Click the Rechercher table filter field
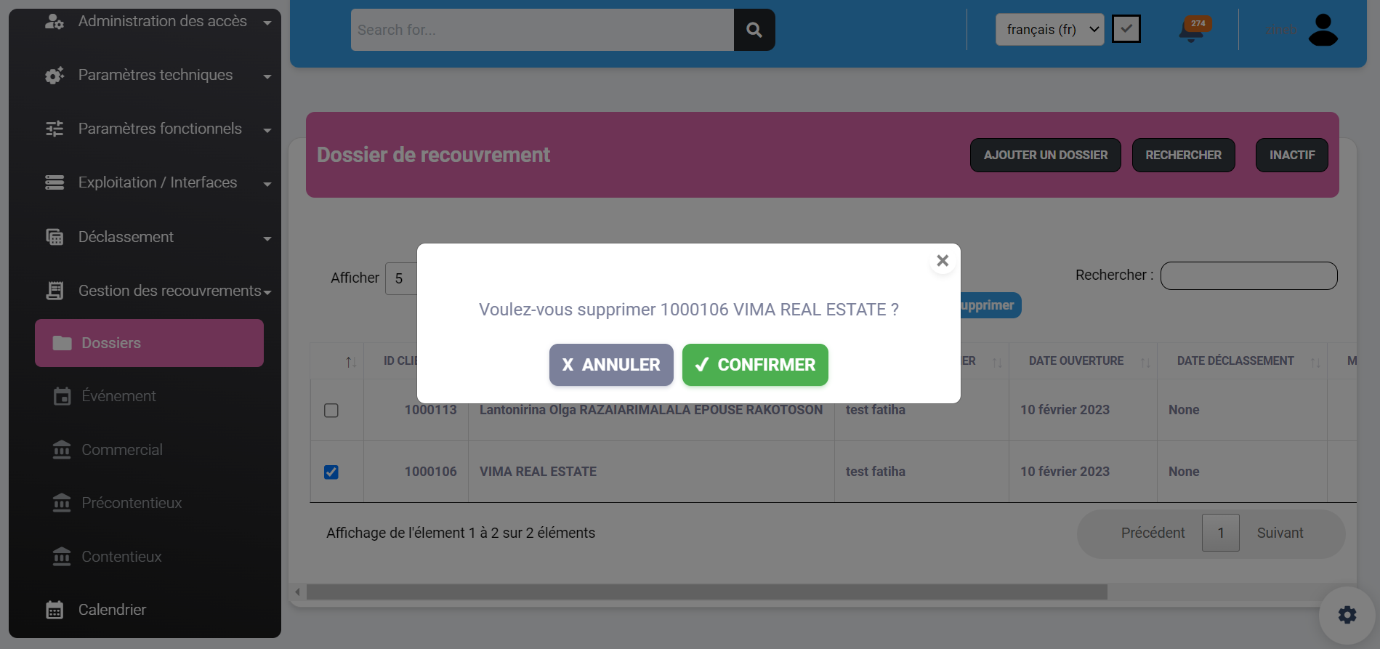The image size is (1380, 649). 1248,276
